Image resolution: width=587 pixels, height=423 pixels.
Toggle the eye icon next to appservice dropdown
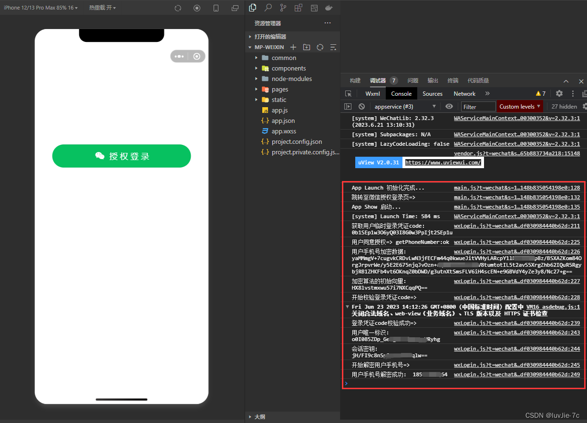pos(449,106)
